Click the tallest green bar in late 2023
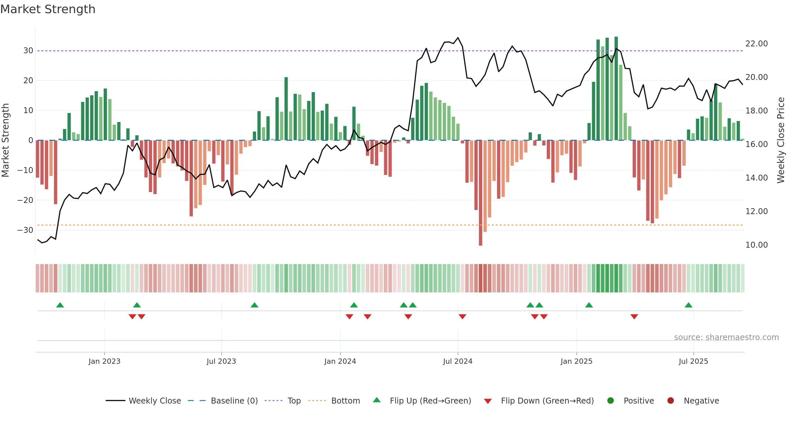 click(x=286, y=109)
